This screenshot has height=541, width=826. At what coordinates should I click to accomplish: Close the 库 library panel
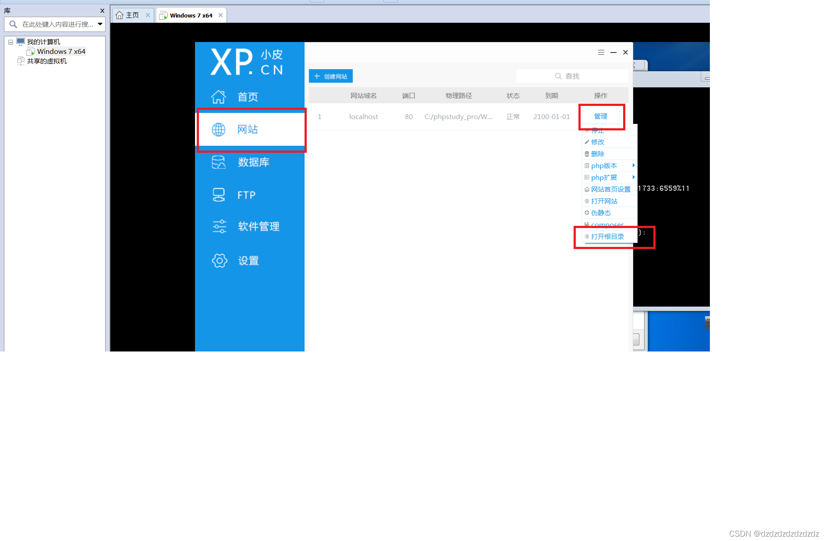102,11
